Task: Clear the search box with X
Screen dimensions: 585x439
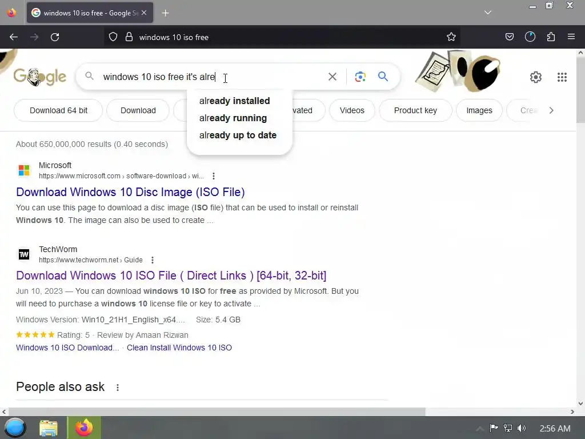Action: tap(332, 77)
